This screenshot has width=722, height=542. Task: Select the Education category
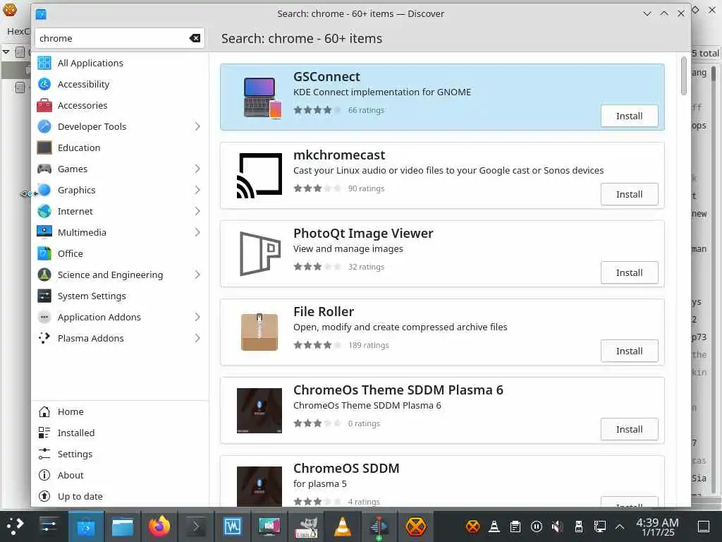(120, 148)
